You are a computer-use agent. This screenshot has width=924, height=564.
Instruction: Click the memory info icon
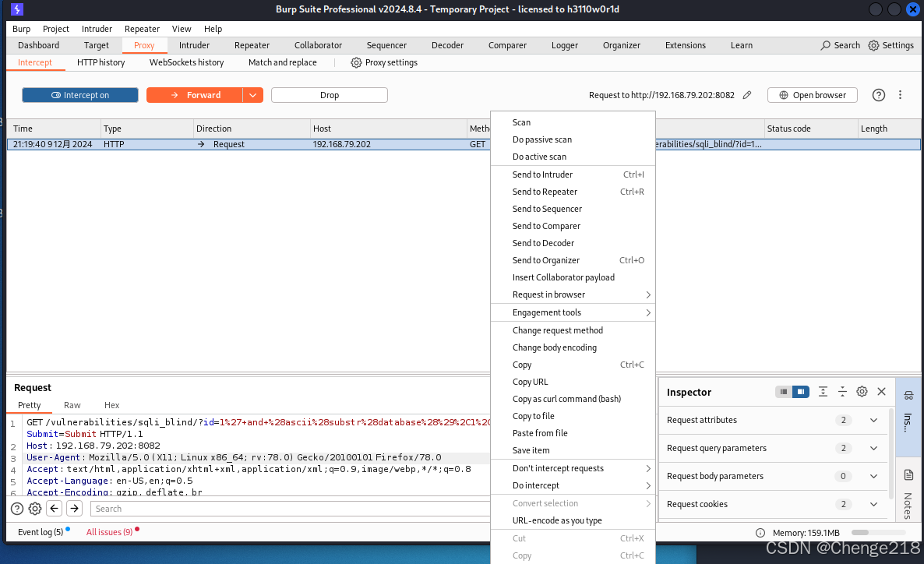tap(760, 533)
